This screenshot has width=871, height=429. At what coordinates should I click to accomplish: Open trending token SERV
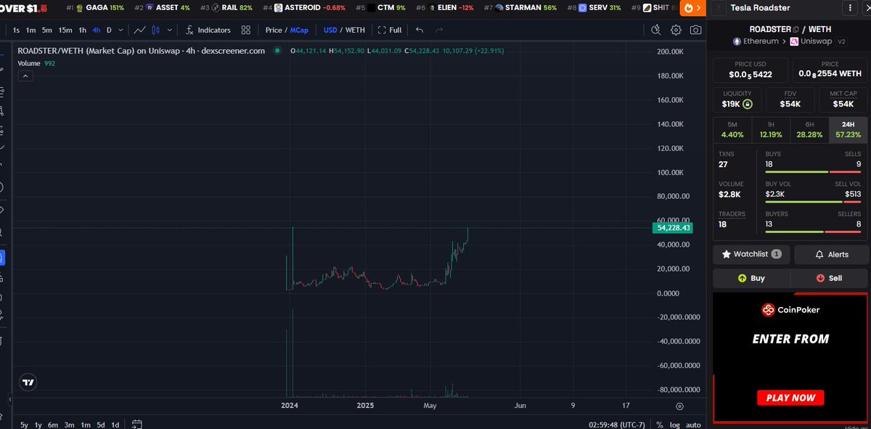click(594, 7)
